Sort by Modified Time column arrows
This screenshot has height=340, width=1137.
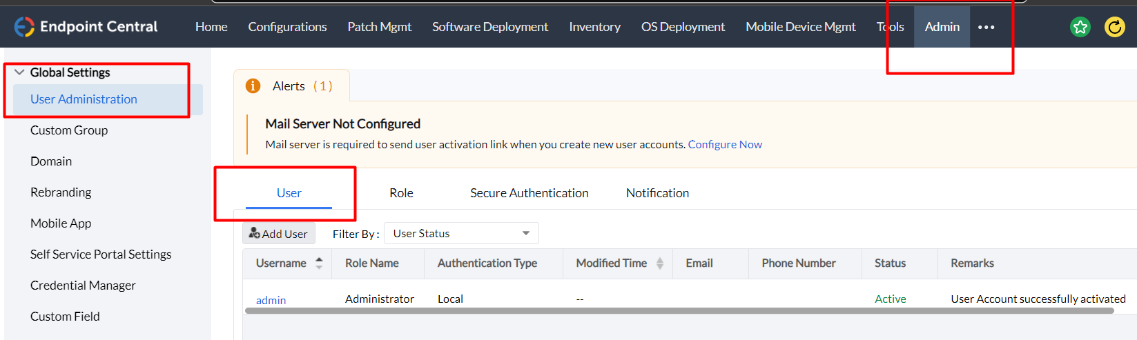[660, 263]
